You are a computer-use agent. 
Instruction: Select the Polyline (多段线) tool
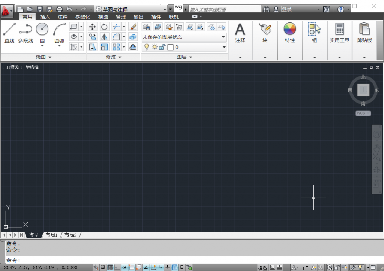(x=25, y=33)
